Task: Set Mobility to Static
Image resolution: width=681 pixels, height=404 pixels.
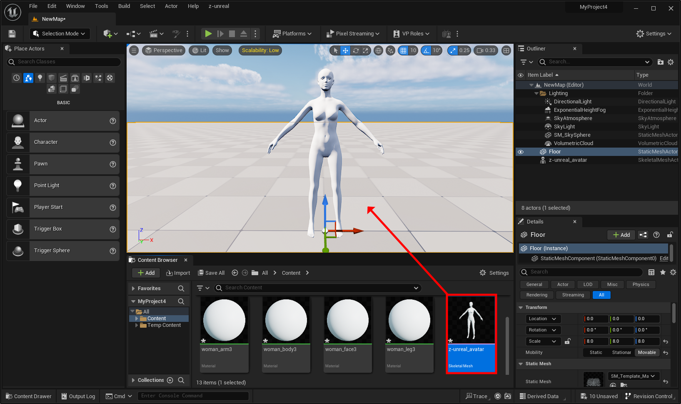Action: 596,353
